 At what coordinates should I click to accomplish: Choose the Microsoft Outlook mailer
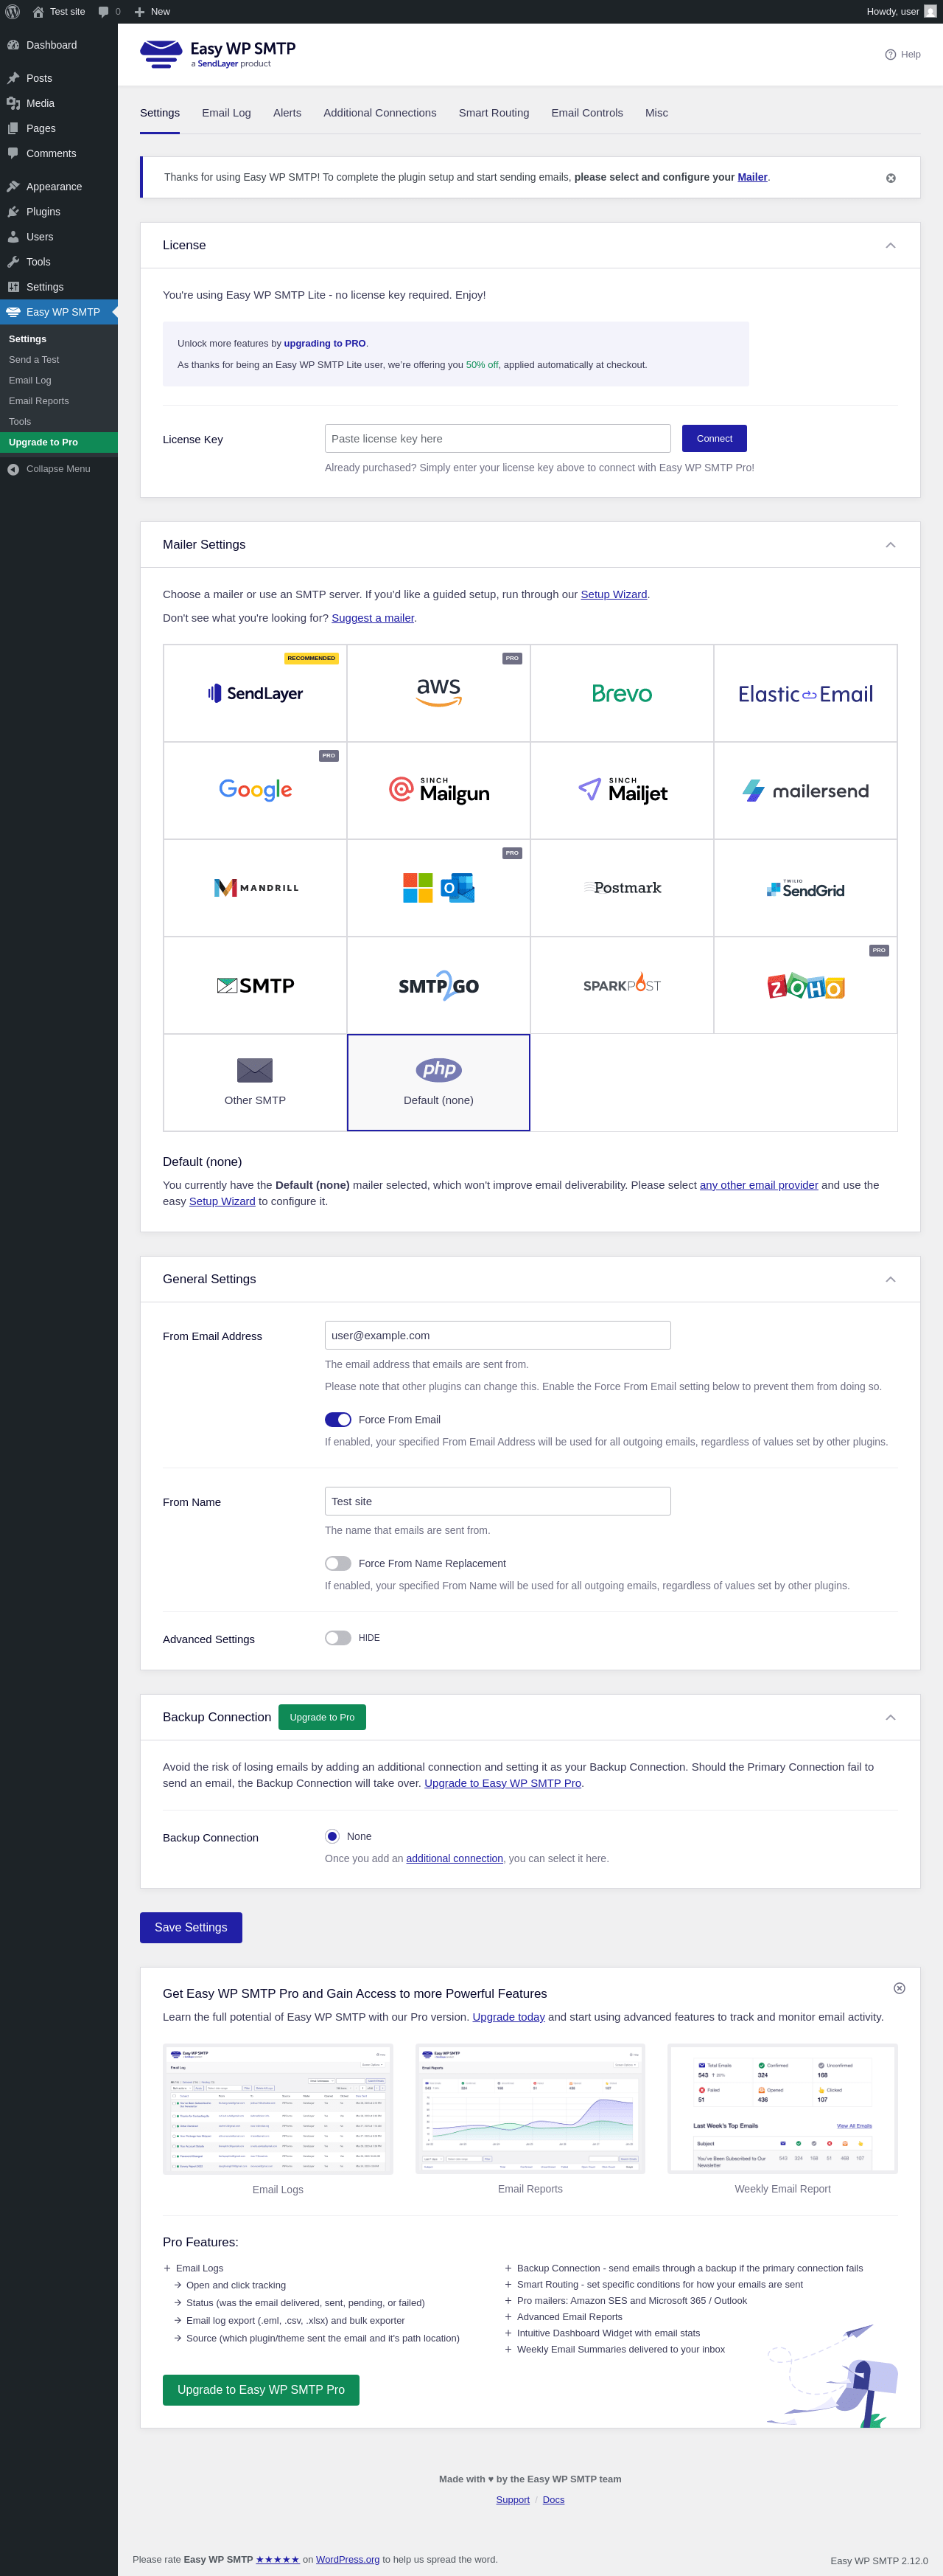(438, 888)
